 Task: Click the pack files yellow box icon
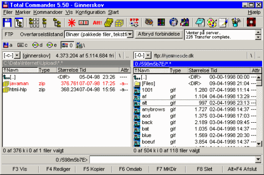pos(108,22)
